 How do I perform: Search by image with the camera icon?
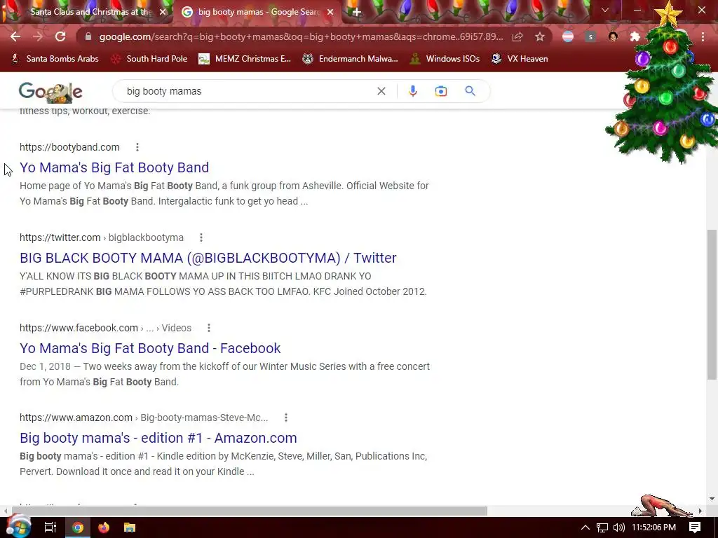440,91
